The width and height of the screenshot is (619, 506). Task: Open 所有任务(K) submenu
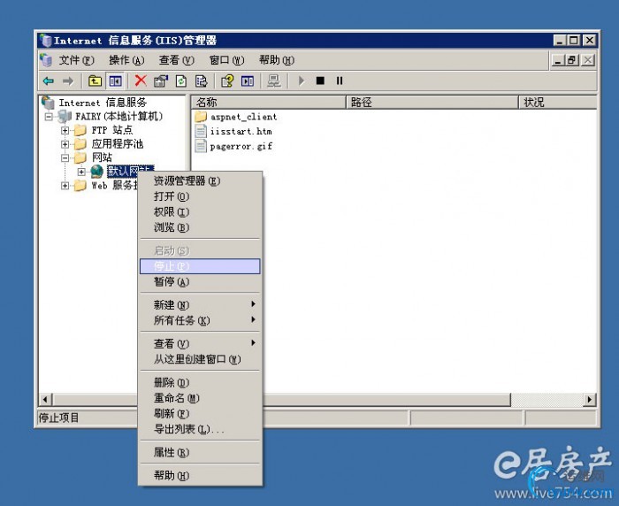tap(200, 320)
